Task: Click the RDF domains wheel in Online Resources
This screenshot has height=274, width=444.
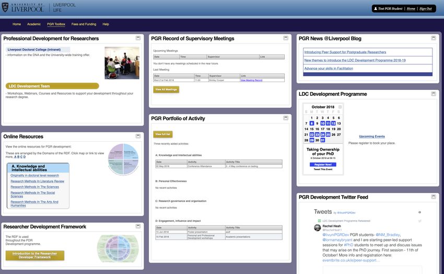Action: pyautogui.click(x=123, y=159)
